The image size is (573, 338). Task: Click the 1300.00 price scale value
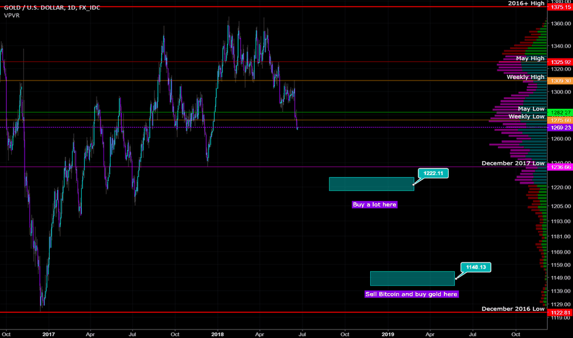[561, 92]
